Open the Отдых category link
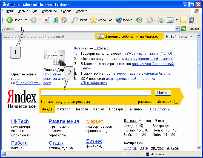203x158 pixels. tap(56, 143)
